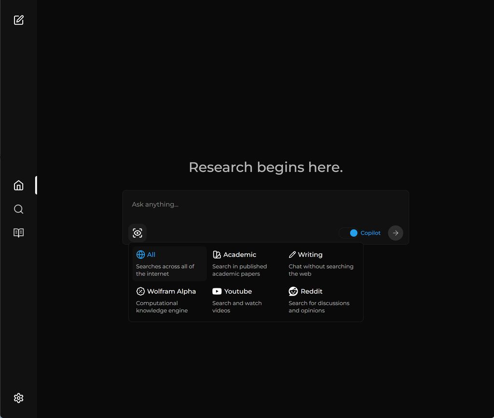
Task: Click the new chat pencil icon
Action: point(18,20)
